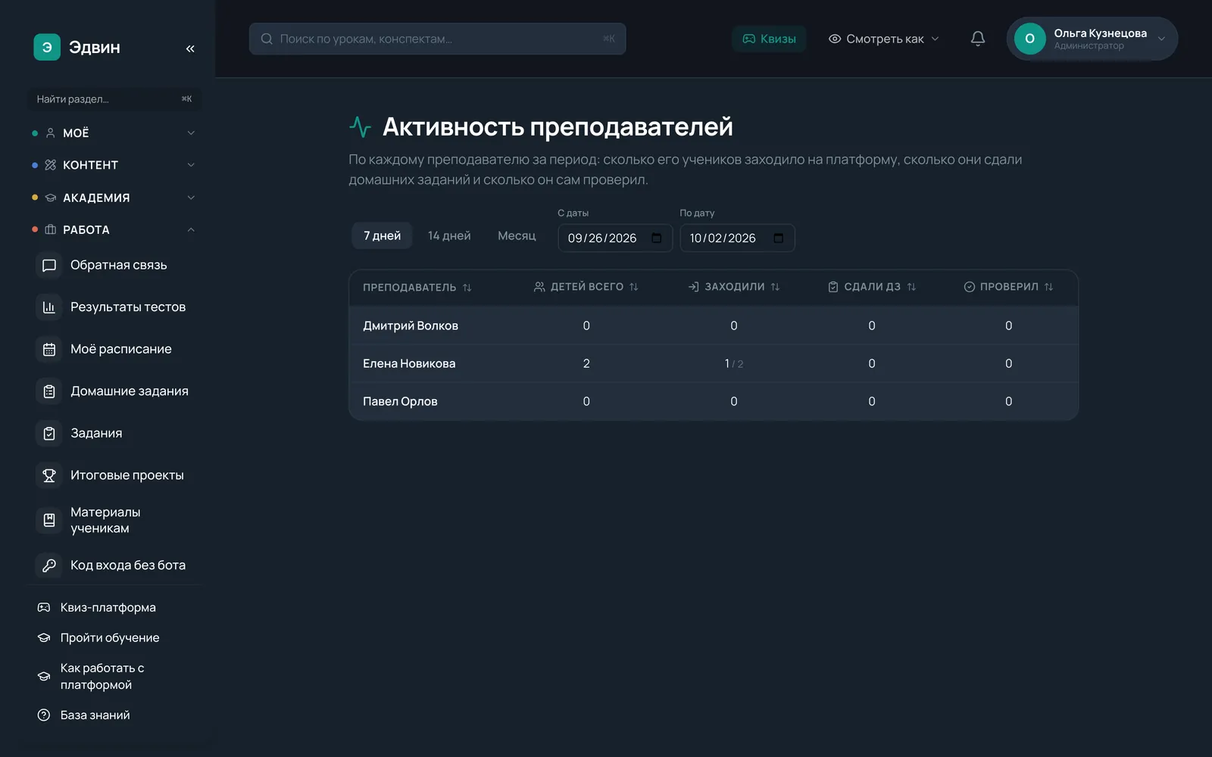Click the Моё расписание calendar icon
Viewport: 1212px width, 757px height.
pos(49,350)
